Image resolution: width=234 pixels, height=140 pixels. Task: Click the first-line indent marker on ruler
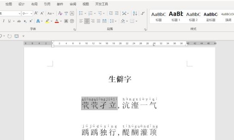52,42
